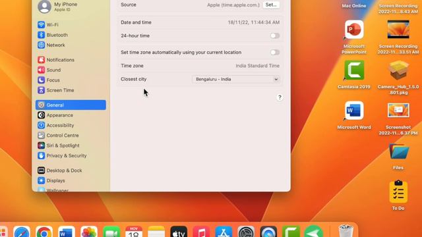Click the India Standard Time value
Image resolution: width=422 pixels, height=237 pixels.
coord(258,66)
